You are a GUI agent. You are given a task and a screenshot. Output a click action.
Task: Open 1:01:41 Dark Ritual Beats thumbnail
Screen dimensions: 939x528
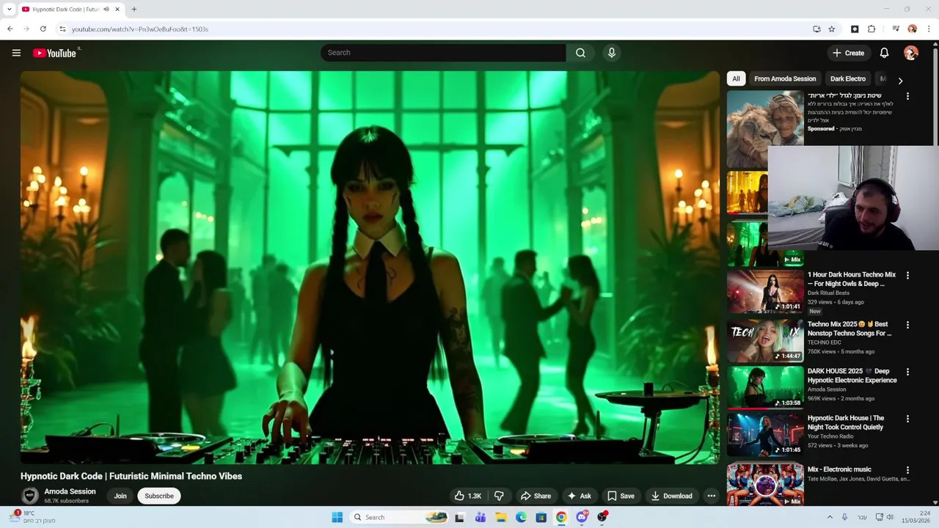(x=765, y=292)
